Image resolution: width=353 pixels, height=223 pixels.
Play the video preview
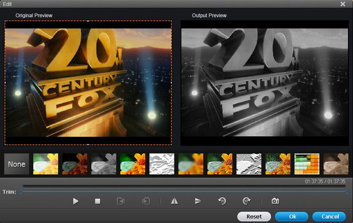point(76,201)
